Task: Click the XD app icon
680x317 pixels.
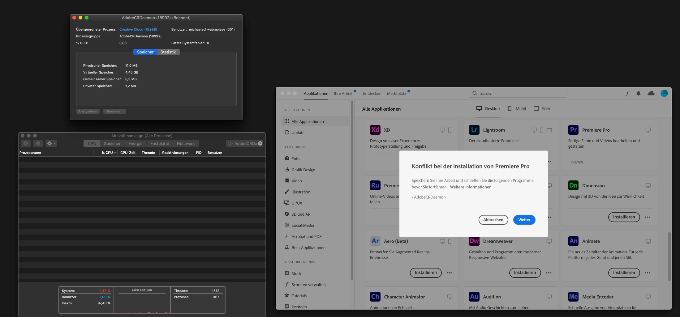Action: point(375,130)
